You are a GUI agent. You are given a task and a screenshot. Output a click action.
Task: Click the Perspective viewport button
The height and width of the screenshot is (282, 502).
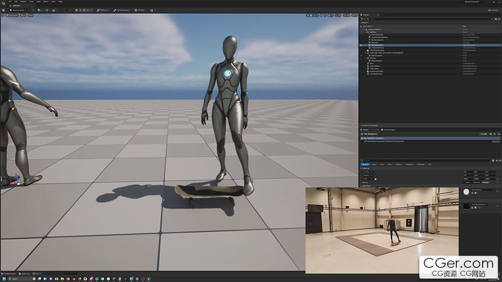[12, 15]
